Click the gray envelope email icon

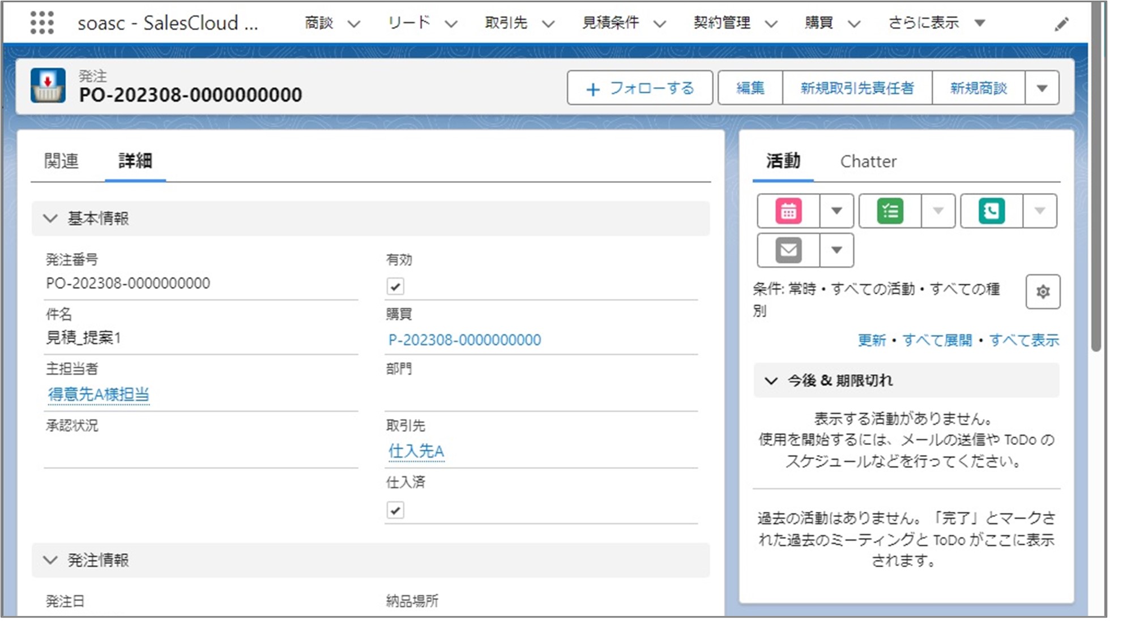(x=788, y=250)
